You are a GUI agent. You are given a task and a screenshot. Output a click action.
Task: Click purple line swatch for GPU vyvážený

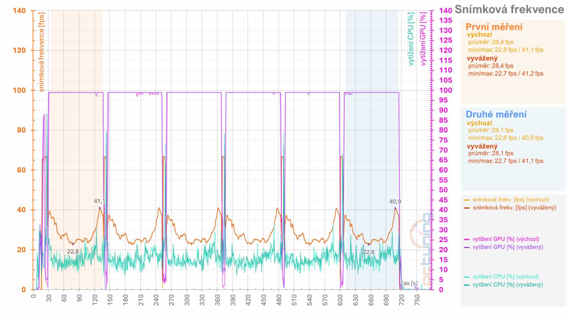[467, 247]
